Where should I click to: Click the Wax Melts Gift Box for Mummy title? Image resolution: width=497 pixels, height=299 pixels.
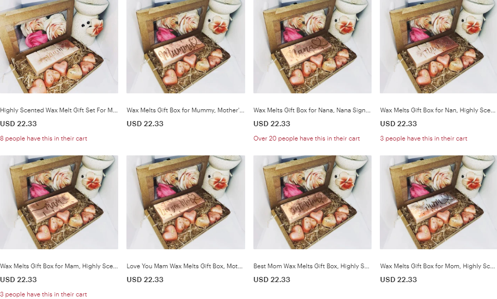(186, 110)
